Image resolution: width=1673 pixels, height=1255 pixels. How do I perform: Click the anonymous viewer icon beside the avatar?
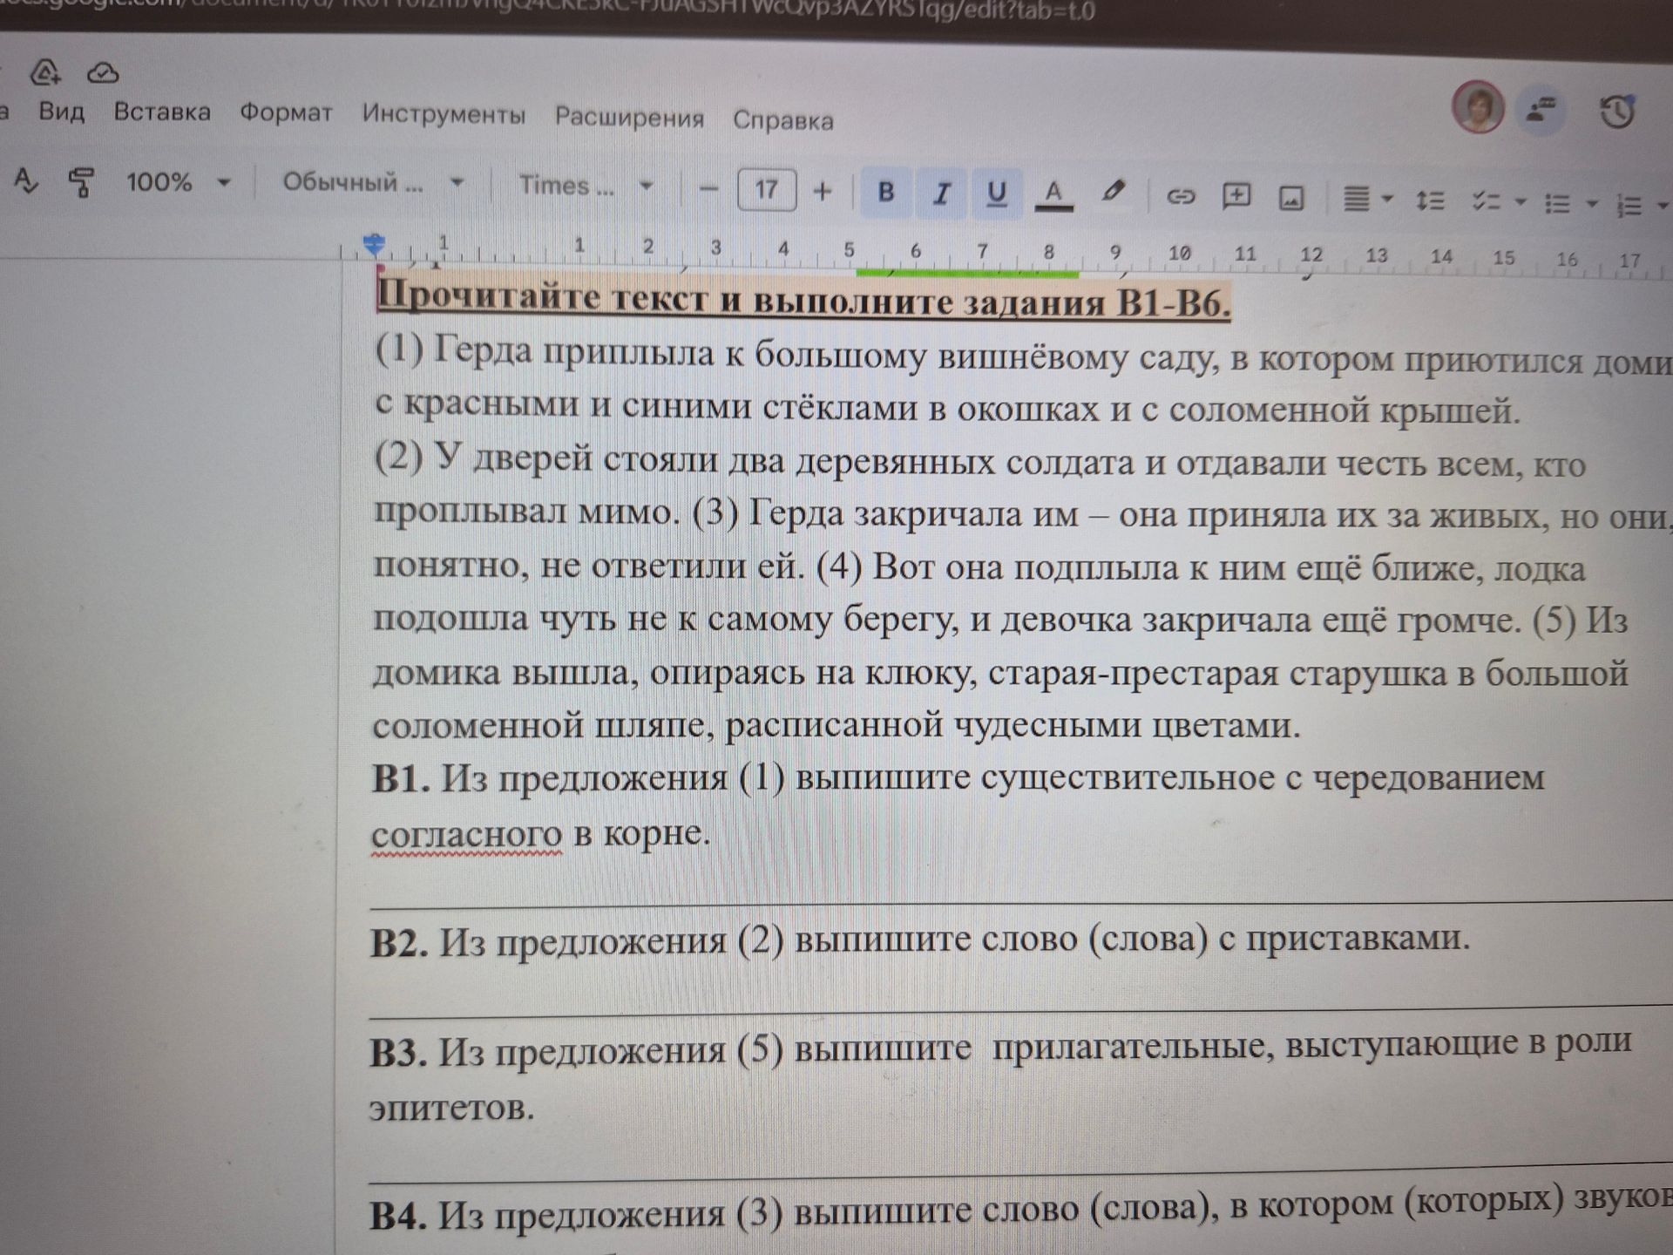pos(1541,110)
